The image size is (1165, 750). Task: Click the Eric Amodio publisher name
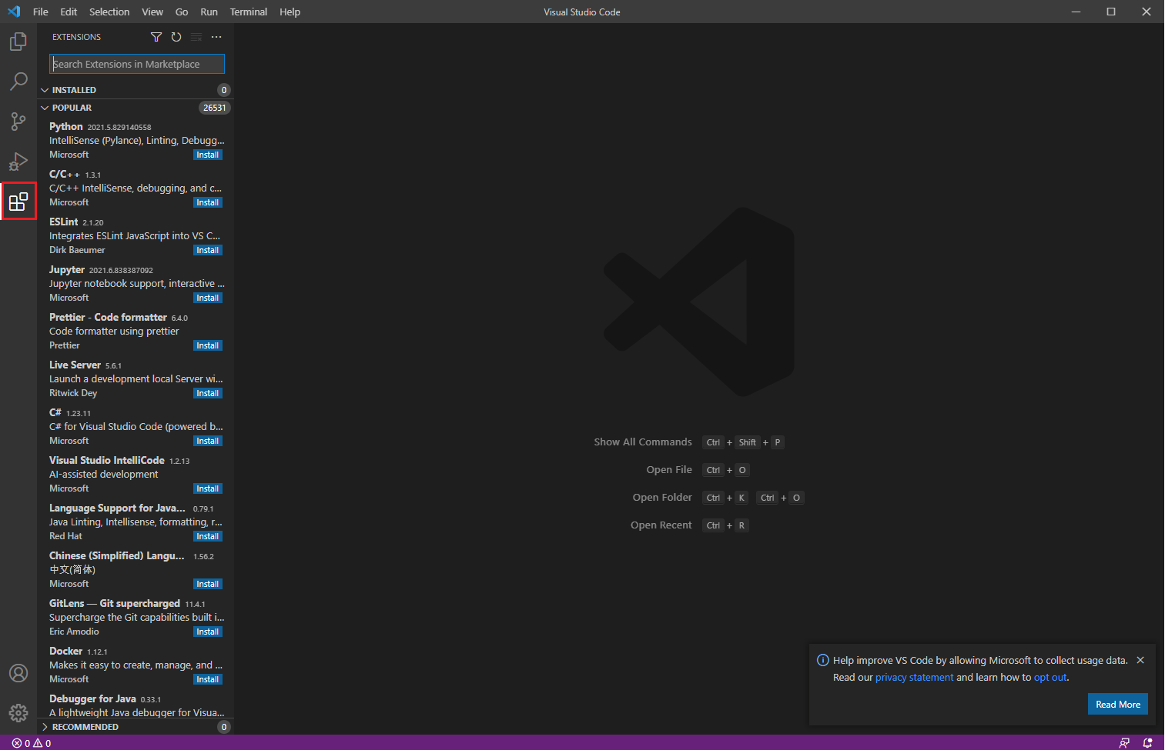(x=74, y=632)
